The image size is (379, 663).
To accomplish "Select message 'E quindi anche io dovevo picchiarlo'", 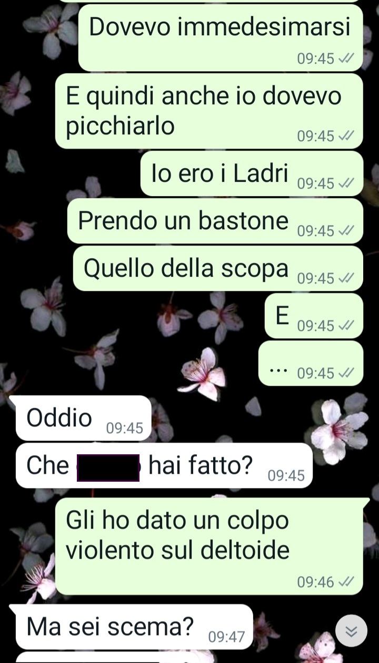I will pyautogui.click(x=209, y=111).
